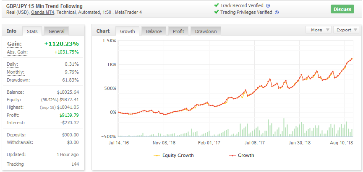
Task: Click the $0.00 withdrawals value
Action: pos(73,142)
